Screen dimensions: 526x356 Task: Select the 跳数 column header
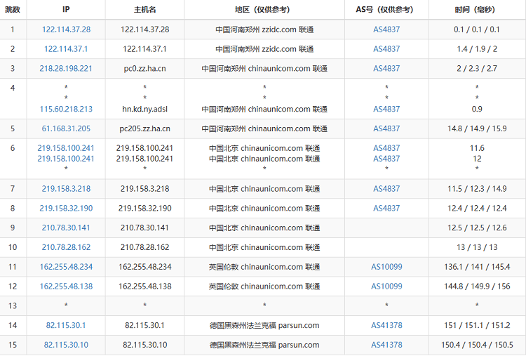click(x=13, y=9)
